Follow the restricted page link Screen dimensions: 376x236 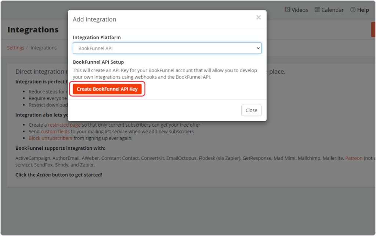[64, 125]
